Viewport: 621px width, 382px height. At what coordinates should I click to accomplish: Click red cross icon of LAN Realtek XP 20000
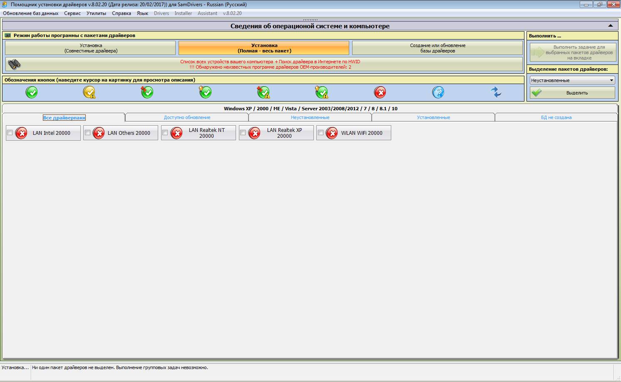click(254, 133)
